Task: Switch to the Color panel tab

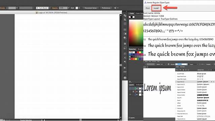Action: click(x=132, y=13)
